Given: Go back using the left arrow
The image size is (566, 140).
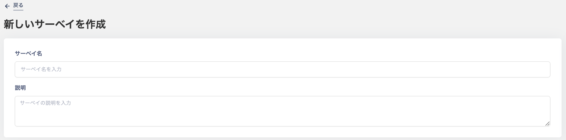Looking at the screenshot, I should (7, 6).
